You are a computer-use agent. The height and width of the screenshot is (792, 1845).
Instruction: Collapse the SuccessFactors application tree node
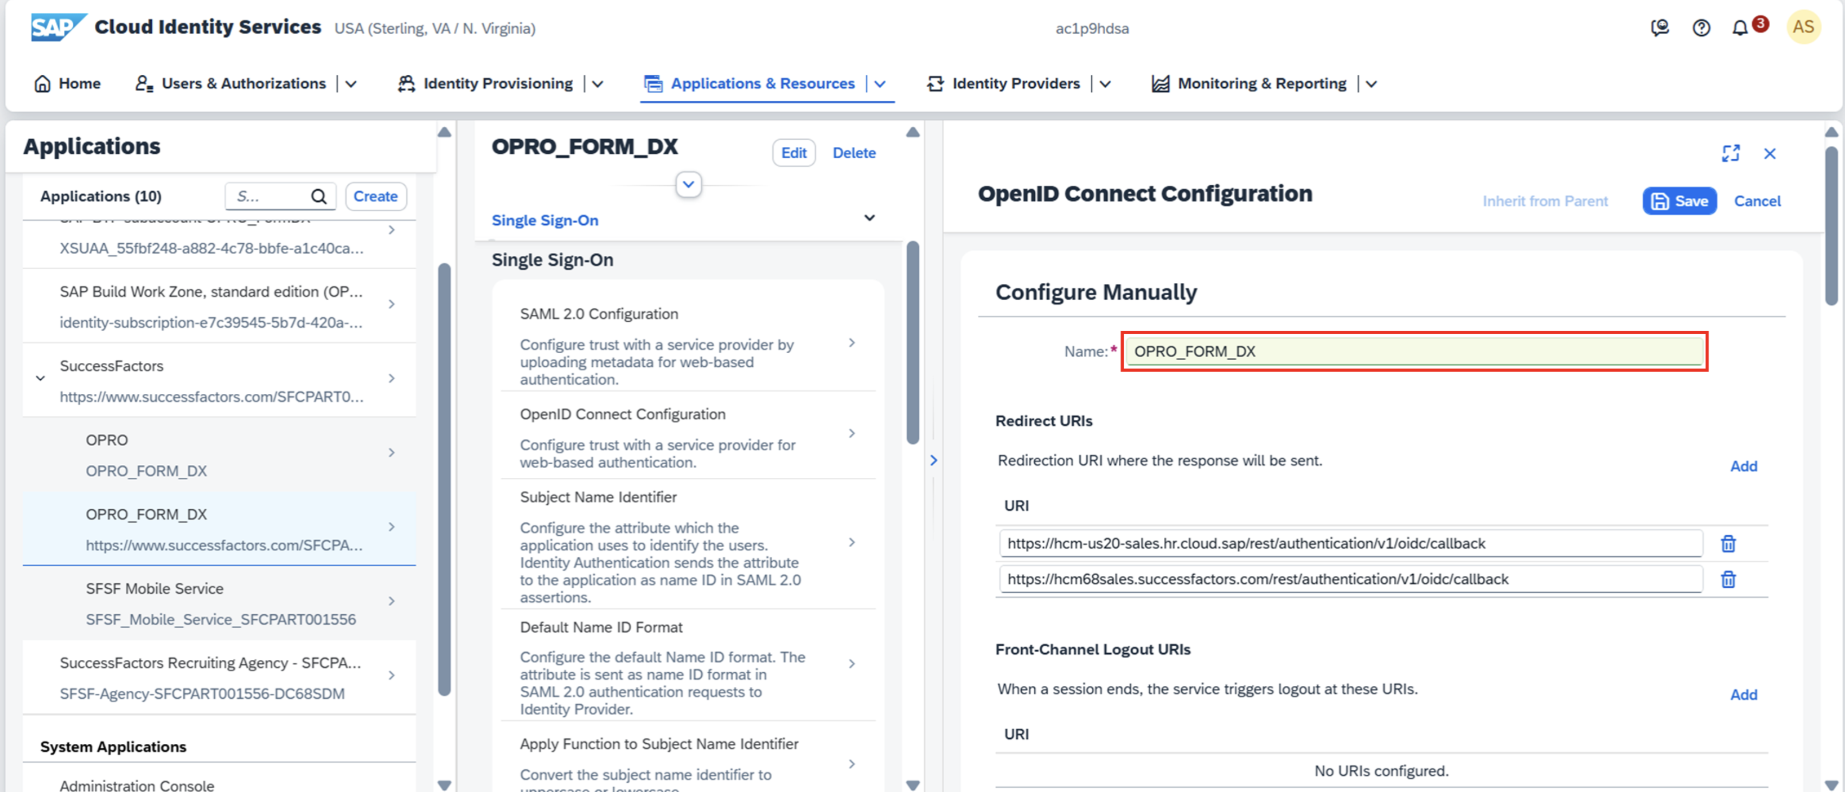(x=40, y=379)
